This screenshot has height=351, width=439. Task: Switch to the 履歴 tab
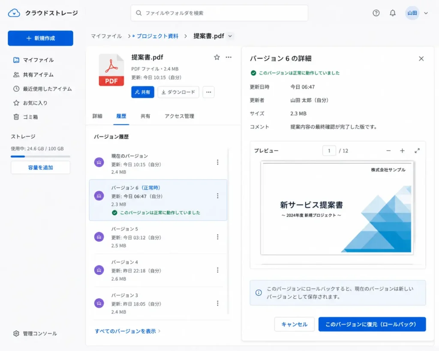tap(121, 116)
